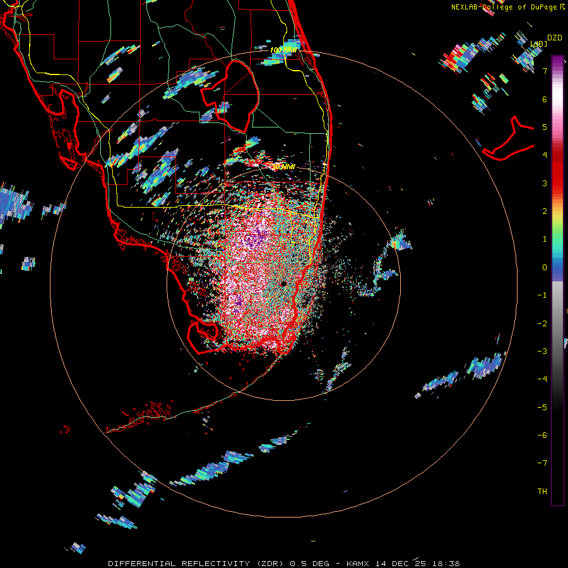
Task: Click the -1 dB tick label
Action: (542, 295)
